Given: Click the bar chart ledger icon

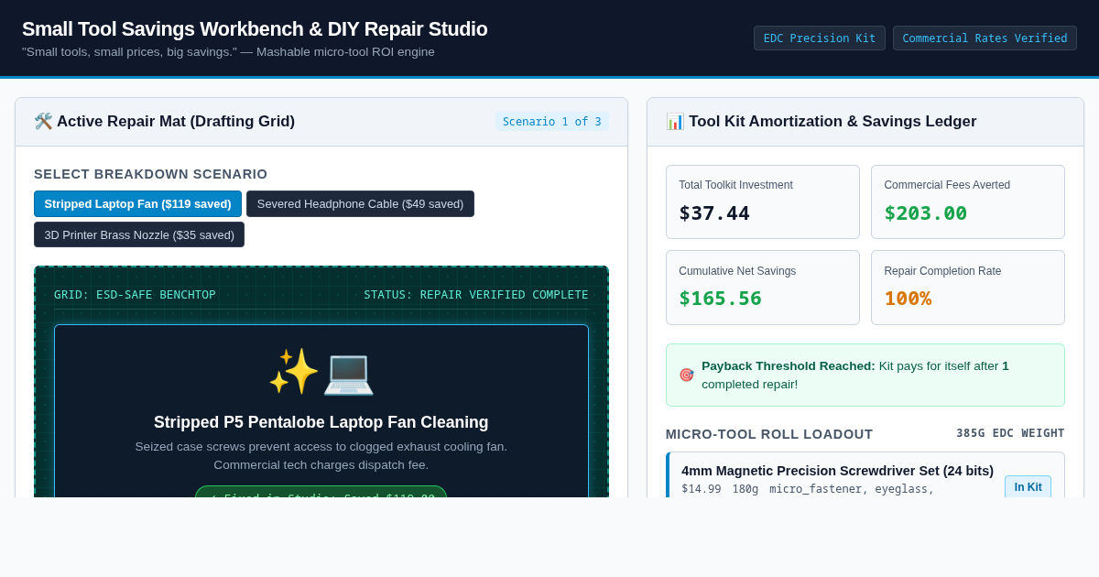Looking at the screenshot, I should tap(675, 122).
